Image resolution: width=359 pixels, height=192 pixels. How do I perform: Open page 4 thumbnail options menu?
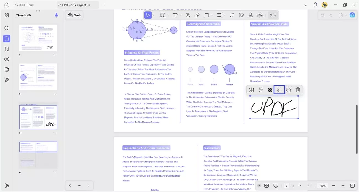click(55, 172)
